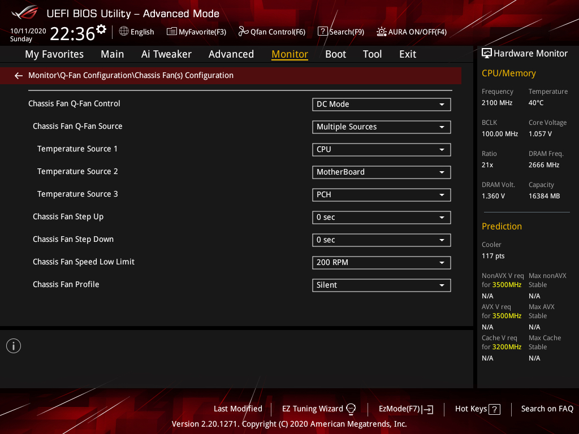Open Chassis Fan Profile Silent dropdown
Screen dimensions: 579x434
[x=382, y=285]
